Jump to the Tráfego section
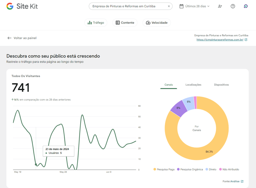 coord(96,23)
